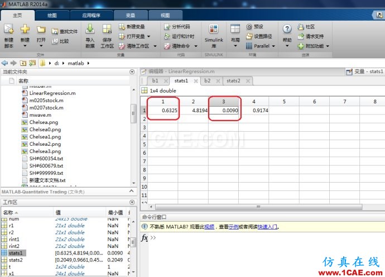
Task: Close the stats1 variable tab
Action: click(x=196, y=81)
